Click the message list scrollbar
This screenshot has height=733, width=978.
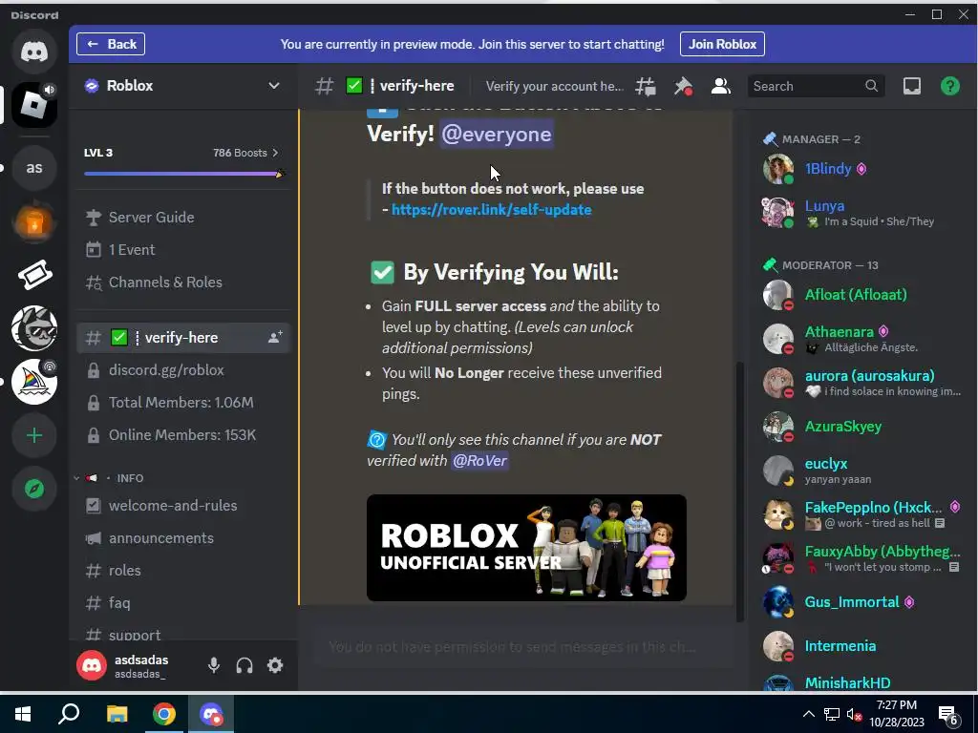tap(740, 492)
